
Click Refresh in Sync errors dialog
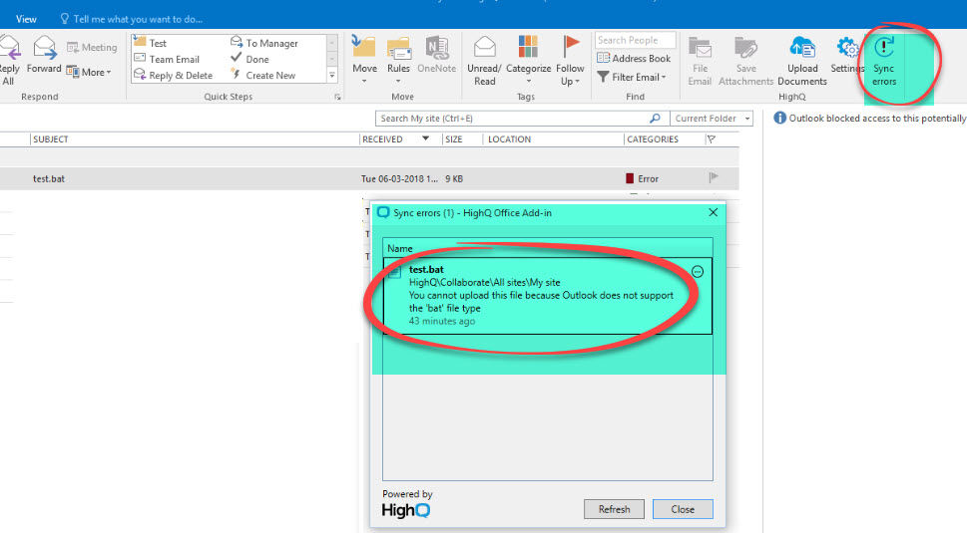tap(615, 509)
